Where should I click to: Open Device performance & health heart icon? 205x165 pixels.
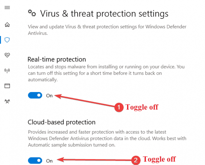point(7,55)
